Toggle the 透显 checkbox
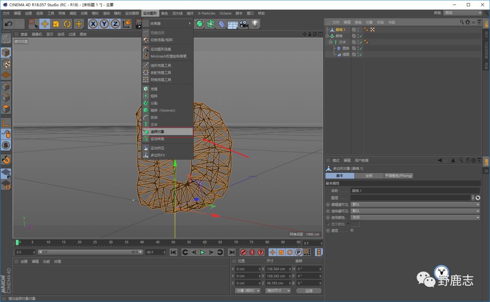Screen dimensions: 490x302 coord(352,230)
